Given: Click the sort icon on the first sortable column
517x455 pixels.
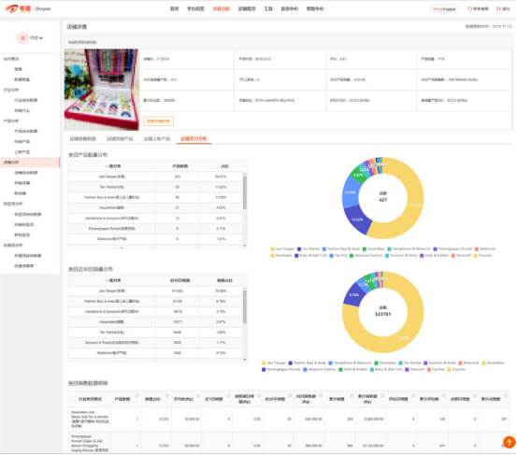Looking at the screenshot, I should 136,396.
